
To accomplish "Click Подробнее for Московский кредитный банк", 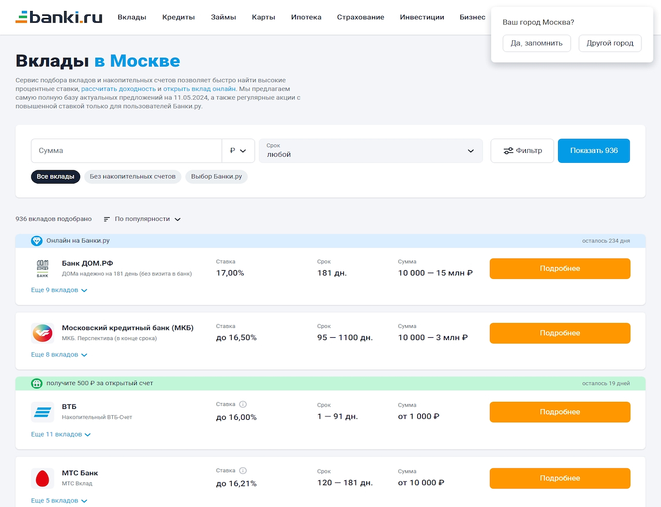I will pyautogui.click(x=560, y=333).
